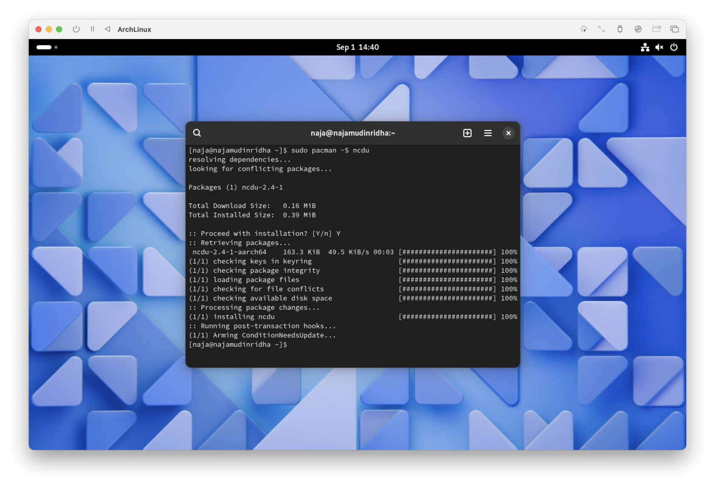Click 'checking for file conflicts' line
The height and width of the screenshot is (488, 715).
click(x=353, y=289)
